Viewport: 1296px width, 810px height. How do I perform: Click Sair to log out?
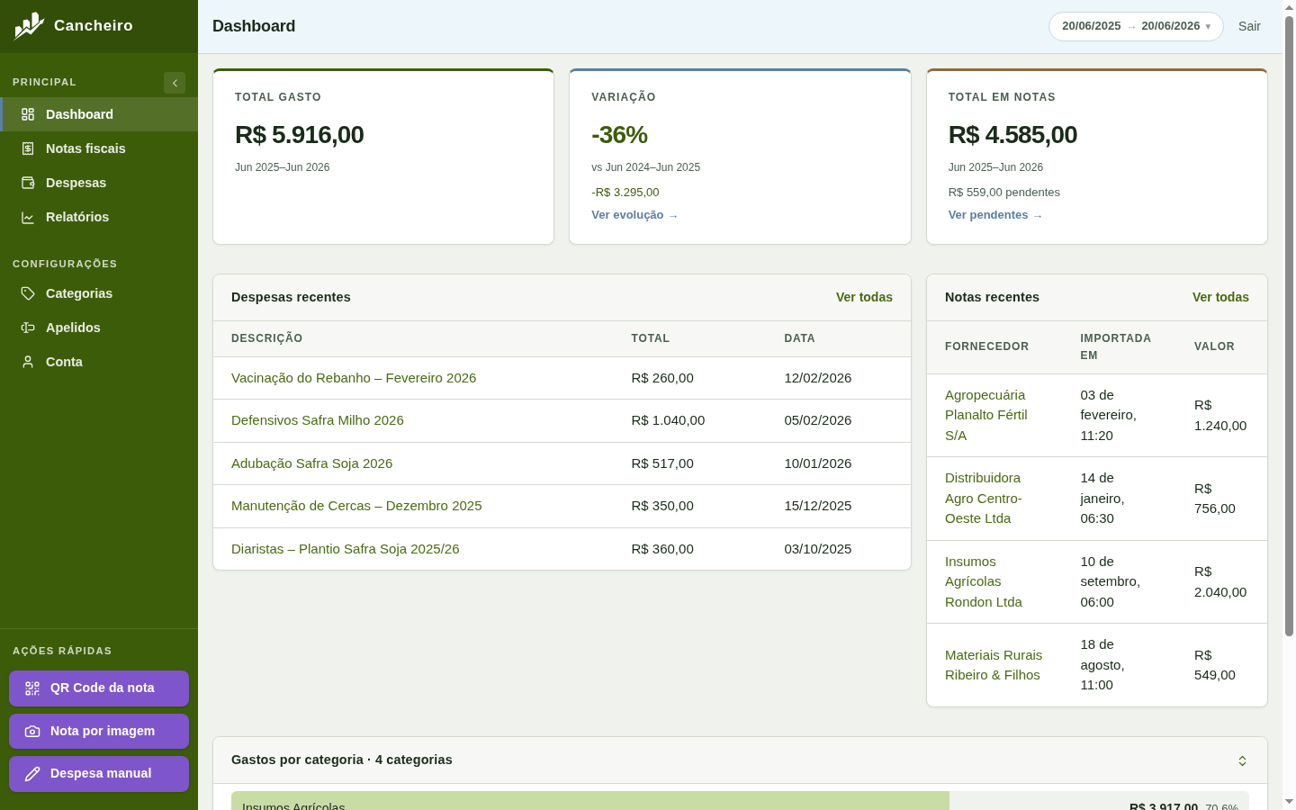coord(1249,26)
